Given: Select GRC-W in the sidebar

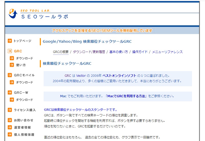Looking at the screenshot, I should [21, 93].
